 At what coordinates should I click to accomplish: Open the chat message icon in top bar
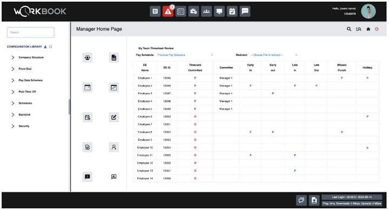[x=245, y=11]
